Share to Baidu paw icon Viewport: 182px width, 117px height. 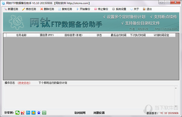(x=39, y=112)
